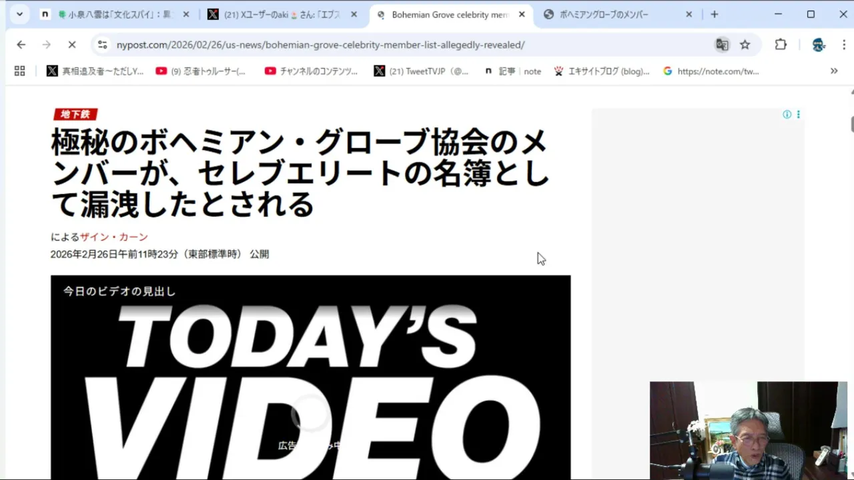Open the tab search dropdown arrow
This screenshot has width=854, height=480.
pyautogui.click(x=19, y=14)
